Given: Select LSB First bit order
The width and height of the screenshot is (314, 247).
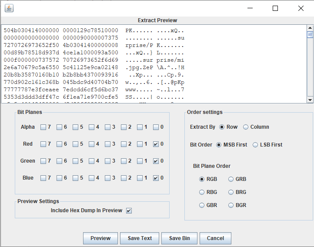Looking at the screenshot, I should pos(255,145).
